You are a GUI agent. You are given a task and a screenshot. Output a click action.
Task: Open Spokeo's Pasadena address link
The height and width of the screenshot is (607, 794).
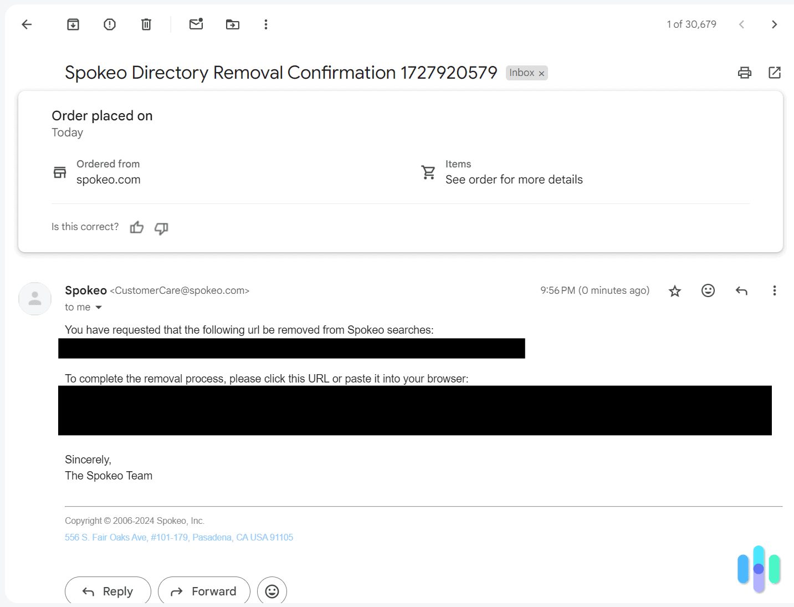(178, 537)
